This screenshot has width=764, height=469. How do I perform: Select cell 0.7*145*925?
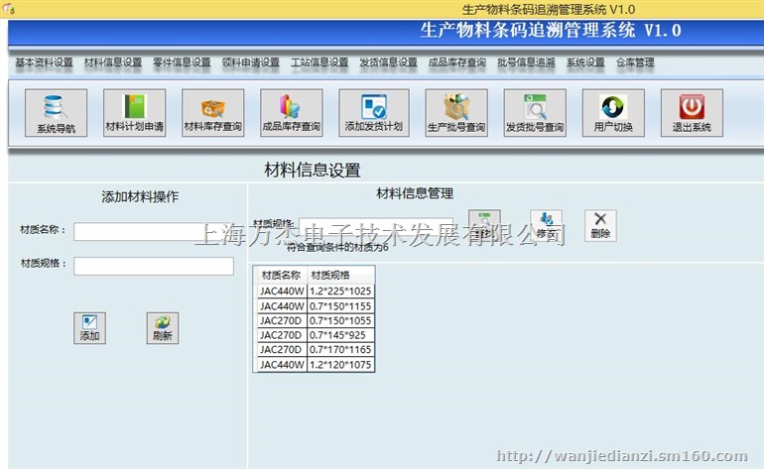pyautogui.click(x=341, y=335)
